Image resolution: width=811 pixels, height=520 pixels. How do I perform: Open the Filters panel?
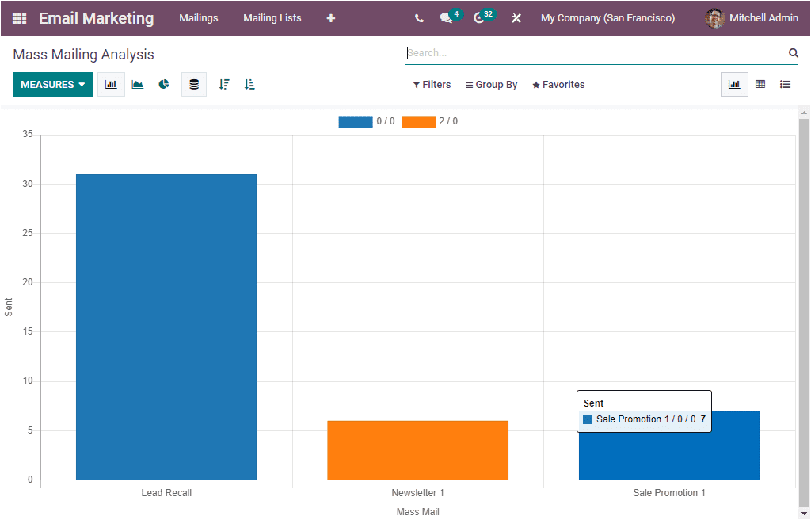(x=432, y=84)
